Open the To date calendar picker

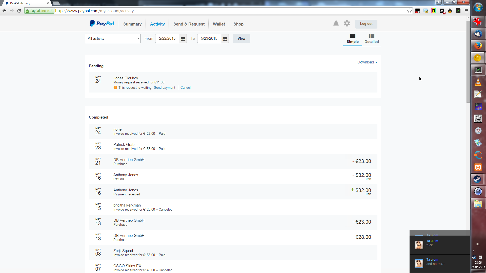[225, 39]
